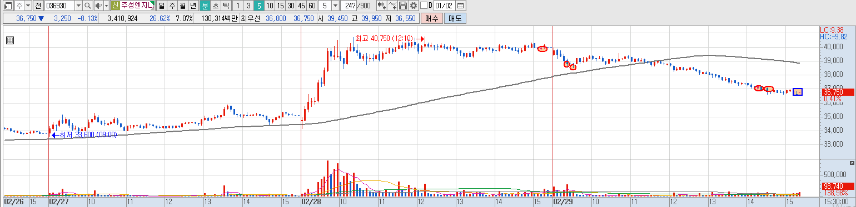856x207 pixels.
Task: Click the small box icon in volume pane corner
Action: tap(852, 163)
